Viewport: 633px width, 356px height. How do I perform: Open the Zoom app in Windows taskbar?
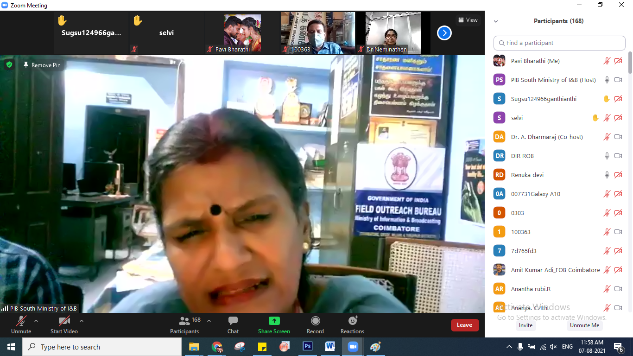(x=353, y=347)
